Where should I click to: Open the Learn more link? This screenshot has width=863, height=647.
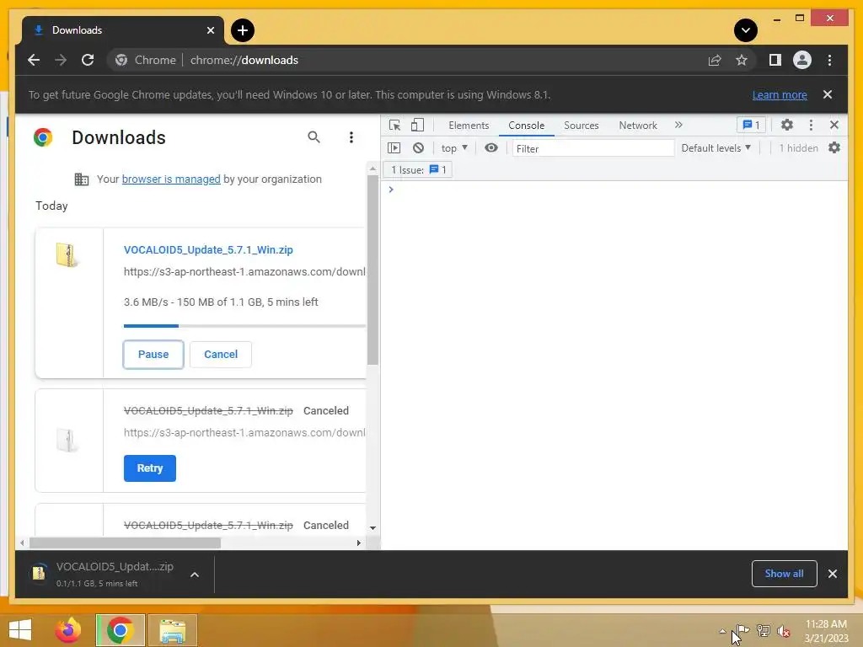(x=780, y=94)
